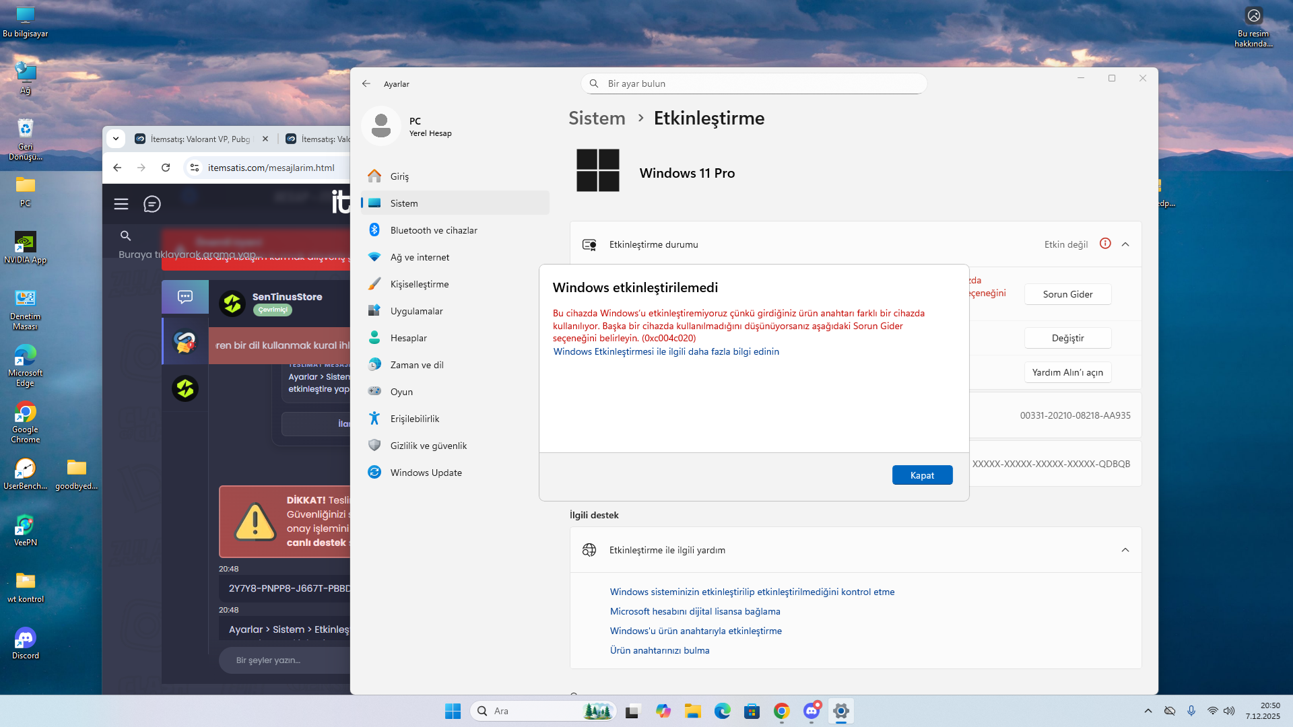Image resolution: width=1293 pixels, height=727 pixels.
Task: Collapse the Etkinleştirme durumu section
Action: (x=1125, y=244)
